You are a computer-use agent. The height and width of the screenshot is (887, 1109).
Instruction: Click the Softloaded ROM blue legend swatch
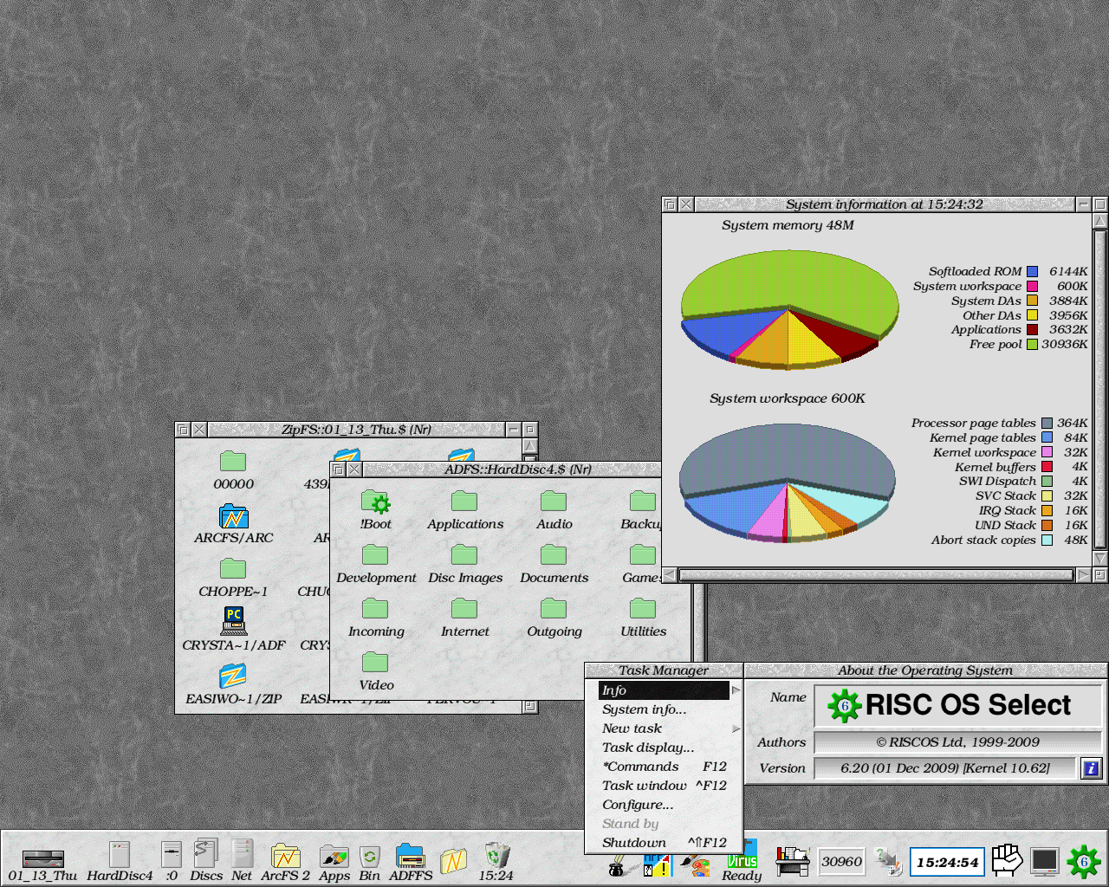(x=1032, y=272)
